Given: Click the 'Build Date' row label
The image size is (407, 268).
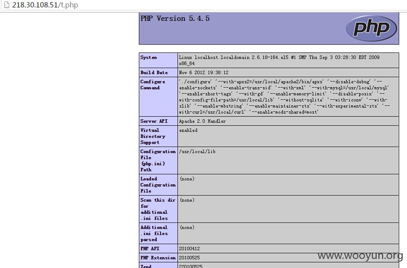Looking at the screenshot, I should [x=154, y=72].
